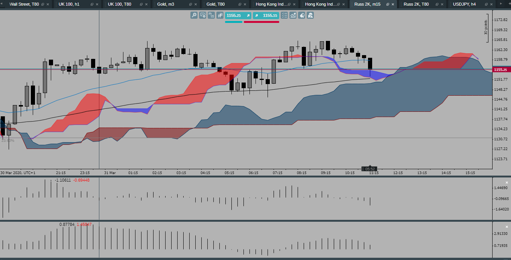Click the 0.87784 indicator value

(x=67, y=224)
